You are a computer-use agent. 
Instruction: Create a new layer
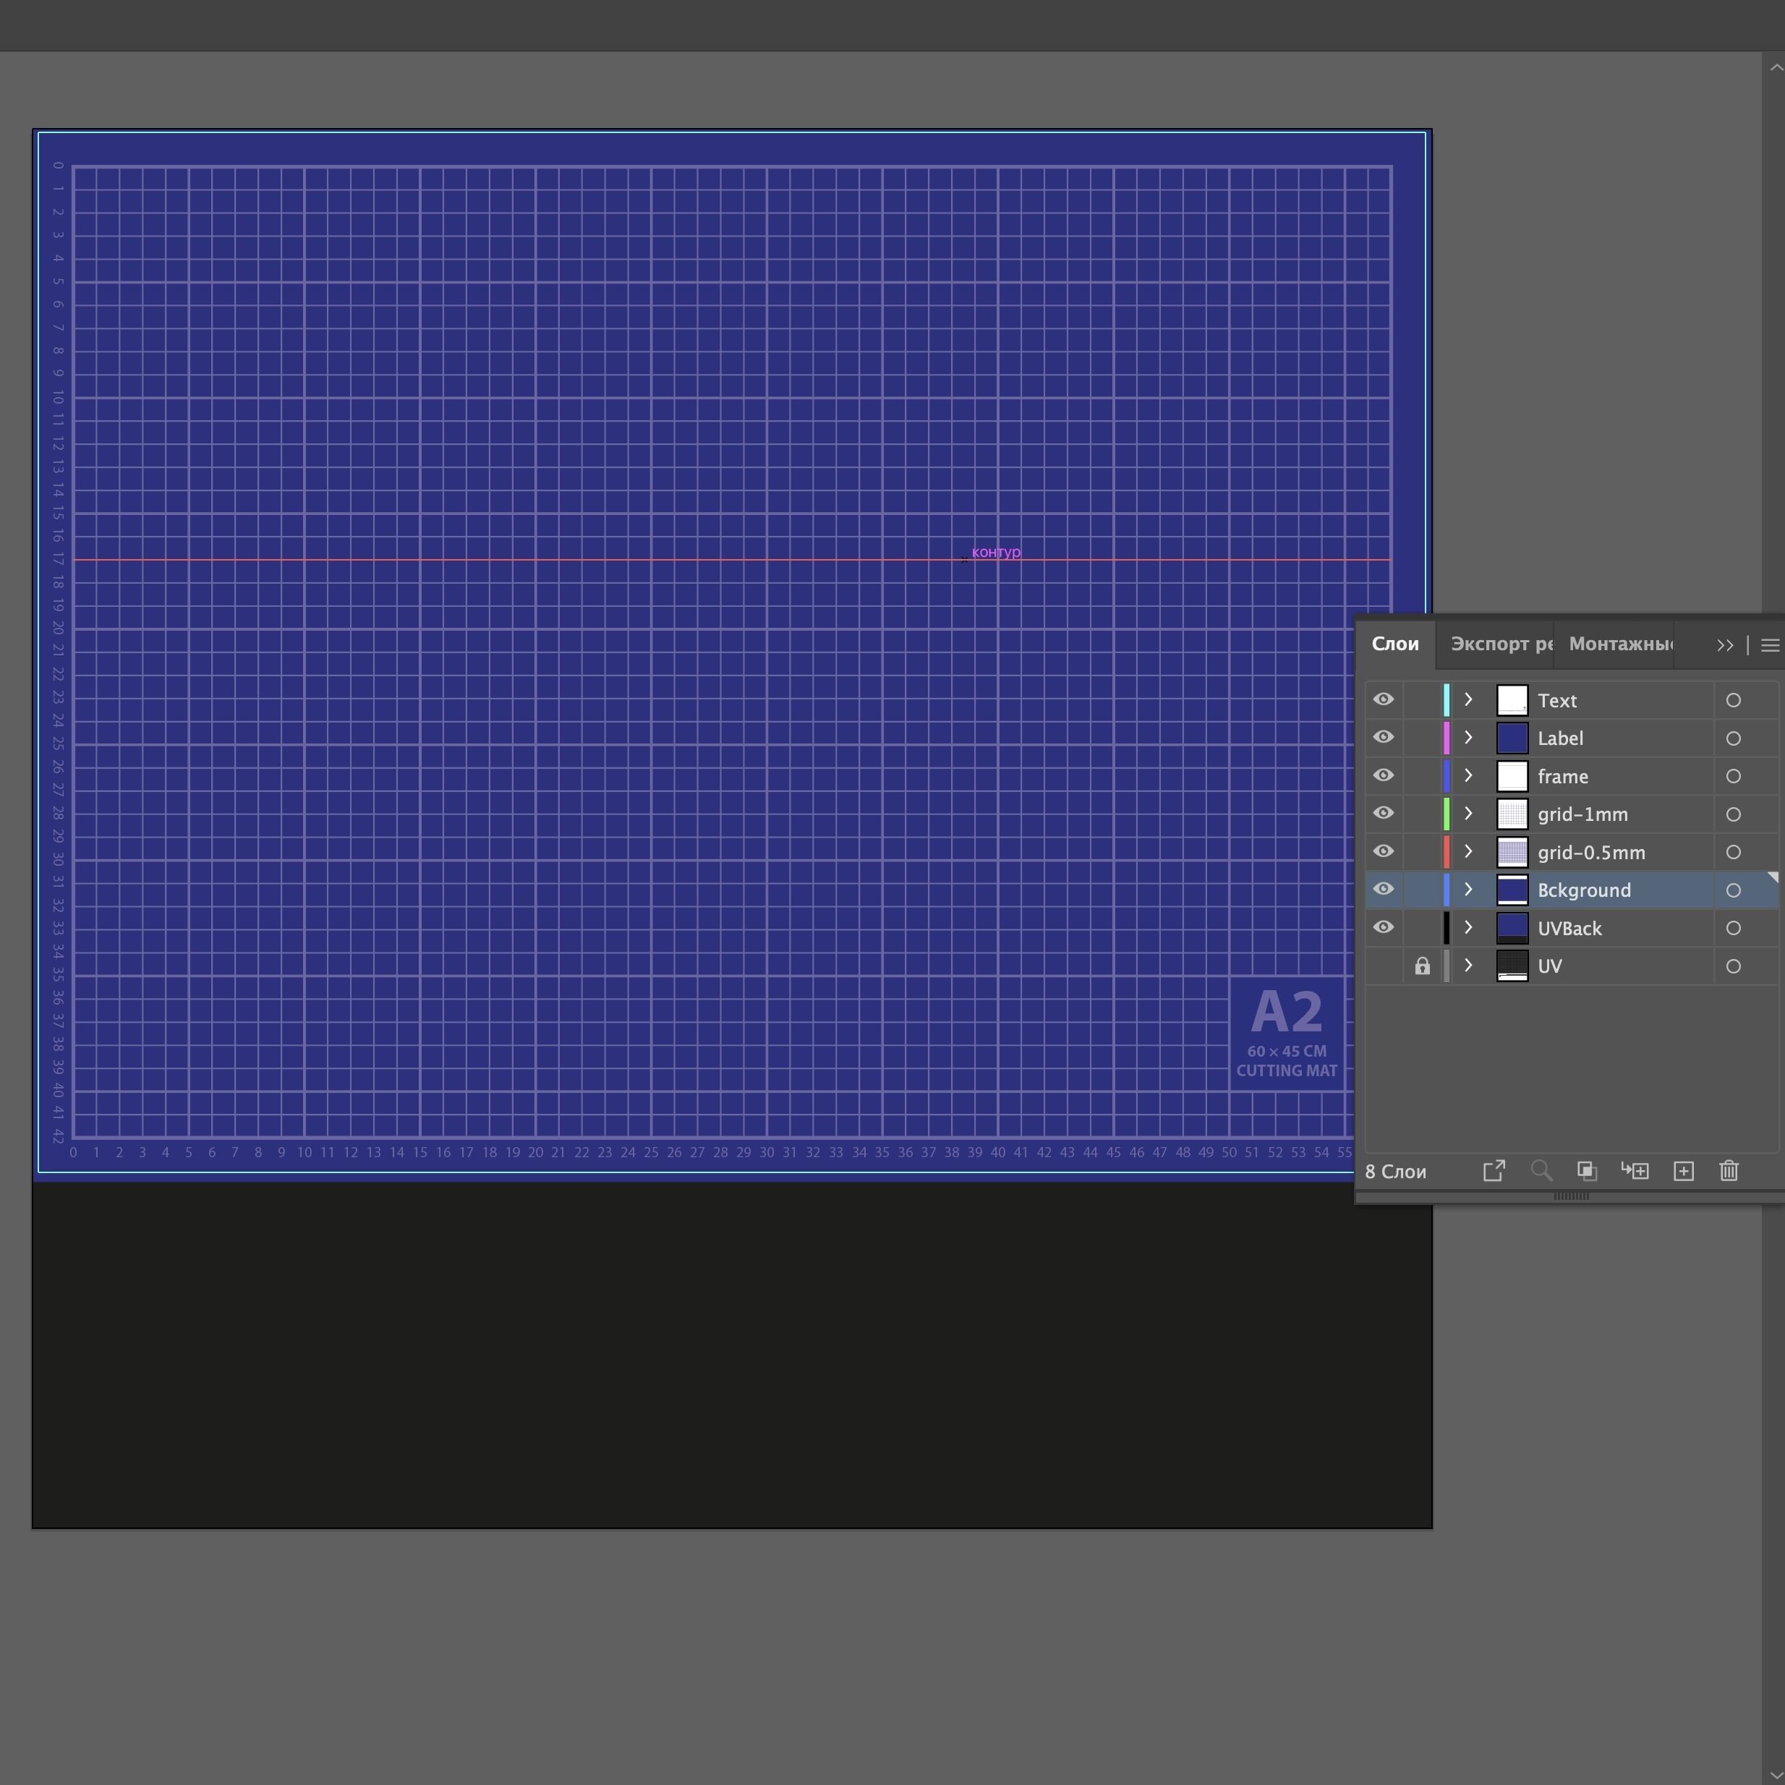point(1683,1171)
